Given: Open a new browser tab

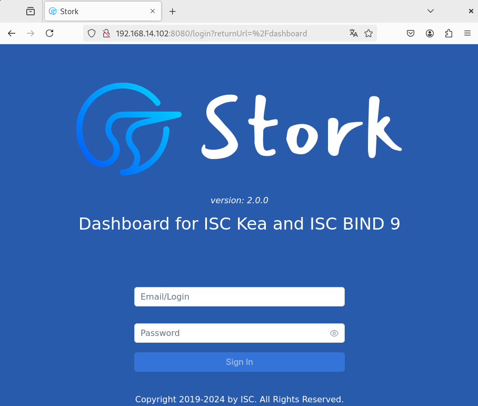Looking at the screenshot, I should pos(172,11).
